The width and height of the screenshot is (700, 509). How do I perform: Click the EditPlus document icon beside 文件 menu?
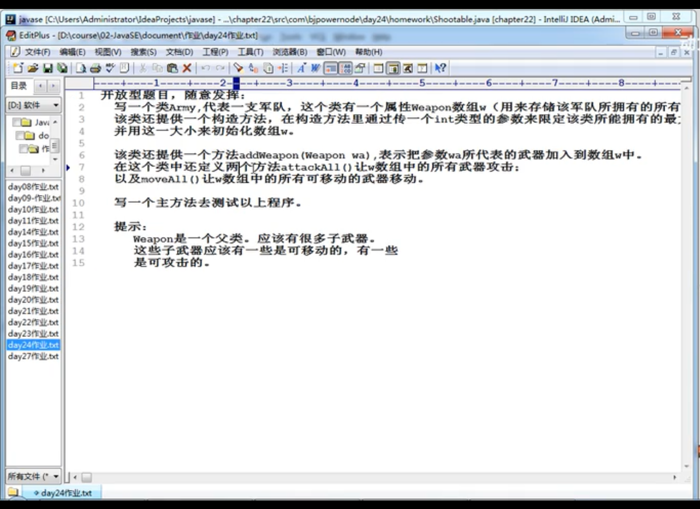(x=15, y=52)
